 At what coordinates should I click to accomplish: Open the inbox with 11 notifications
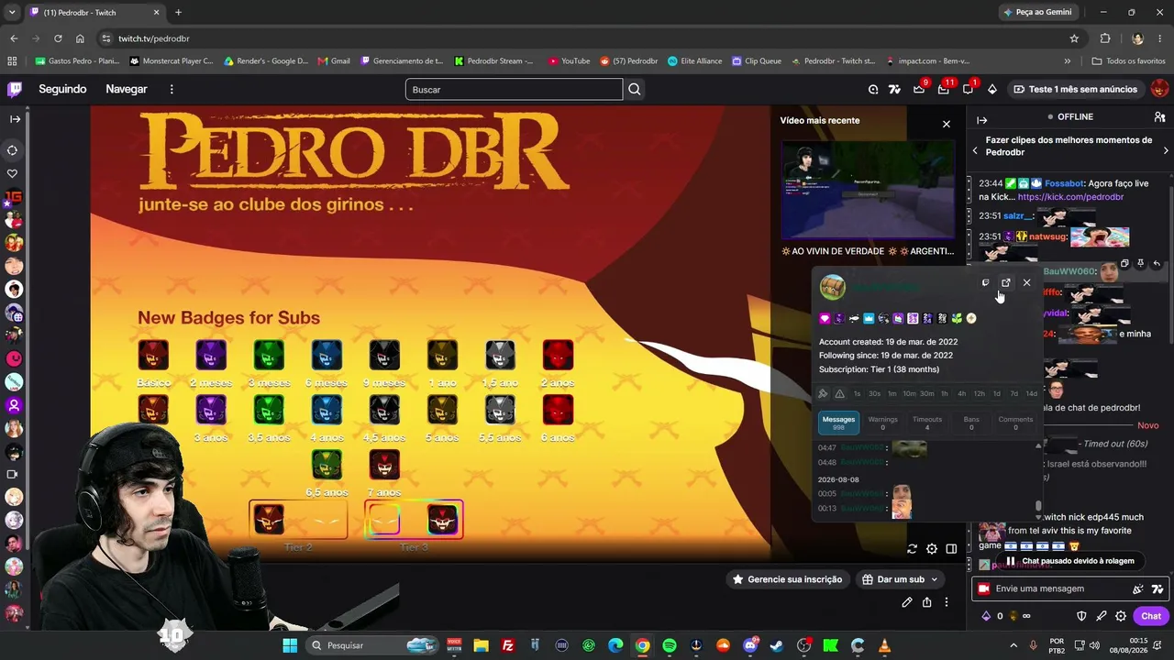(944, 89)
